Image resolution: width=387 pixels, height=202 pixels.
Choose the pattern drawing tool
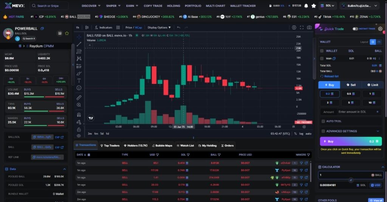[79, 58]
